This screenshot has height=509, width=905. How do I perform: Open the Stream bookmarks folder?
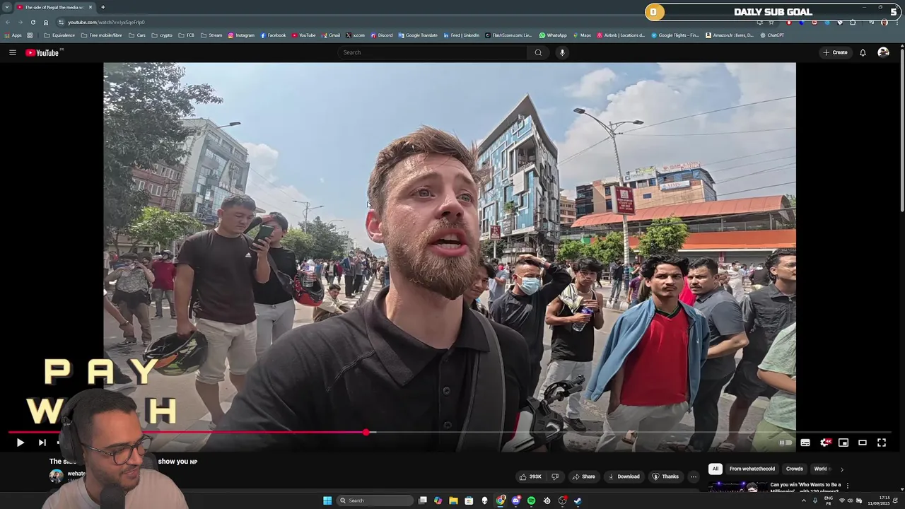[211, 35]
